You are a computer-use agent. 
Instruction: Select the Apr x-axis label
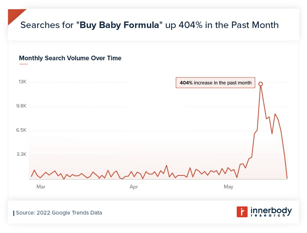(134, 187)
